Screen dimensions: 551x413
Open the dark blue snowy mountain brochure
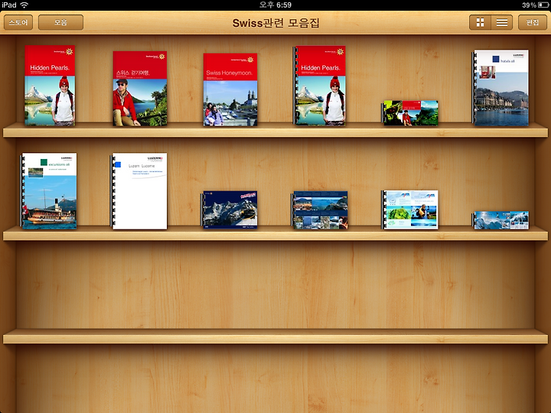pos(229,210)
